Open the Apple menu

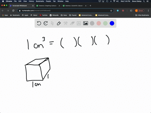click(3, 1)
